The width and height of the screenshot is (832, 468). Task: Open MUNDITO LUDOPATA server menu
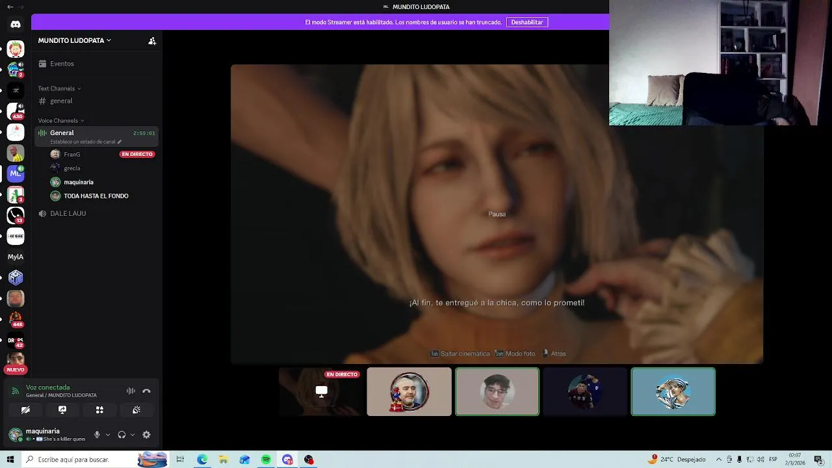(x=75, y=40)
